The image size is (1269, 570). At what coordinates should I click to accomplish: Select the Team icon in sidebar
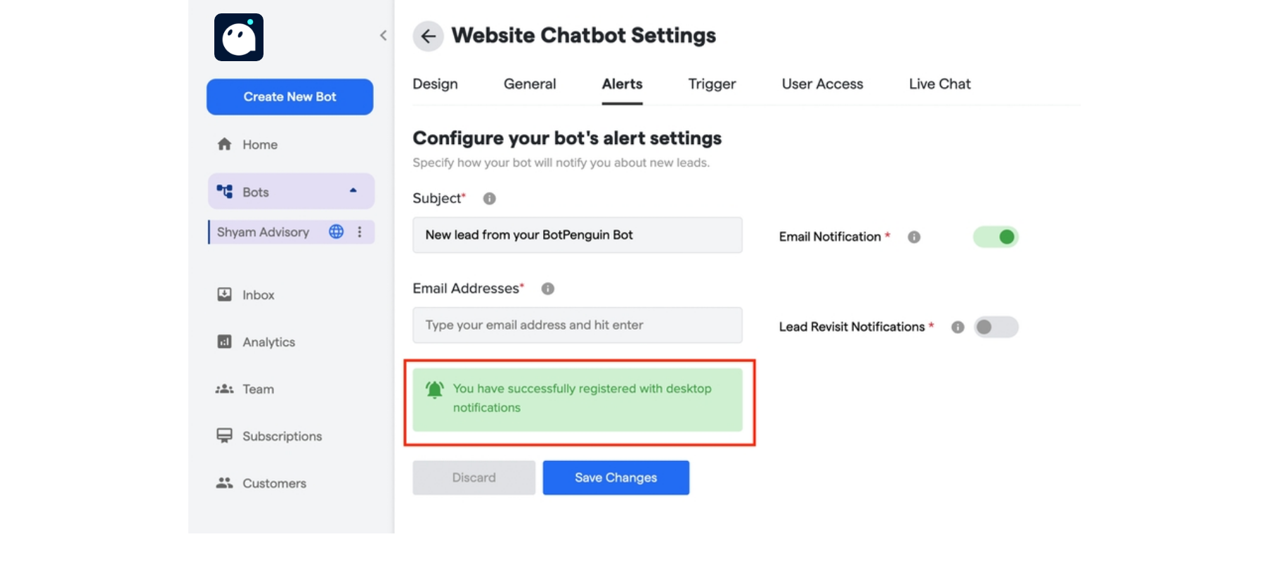tap(224, 389)
